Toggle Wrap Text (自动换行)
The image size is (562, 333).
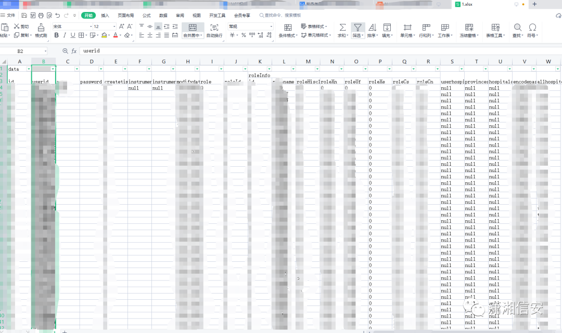click(214, 31)
